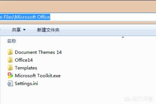Click the 新建文件夹 (New folder) button

[x=48, y=30]
